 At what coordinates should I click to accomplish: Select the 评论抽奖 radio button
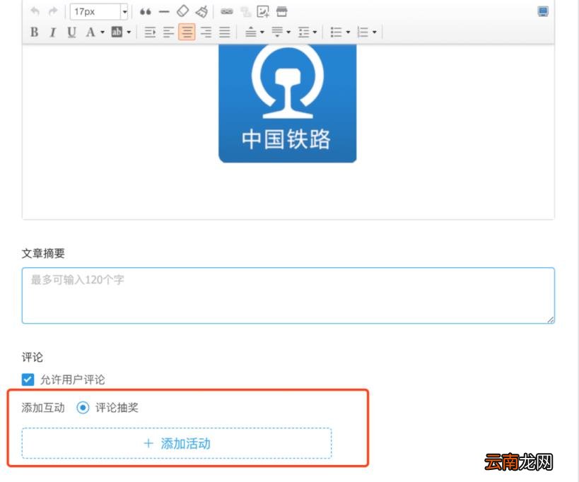(x=83, y=408)
